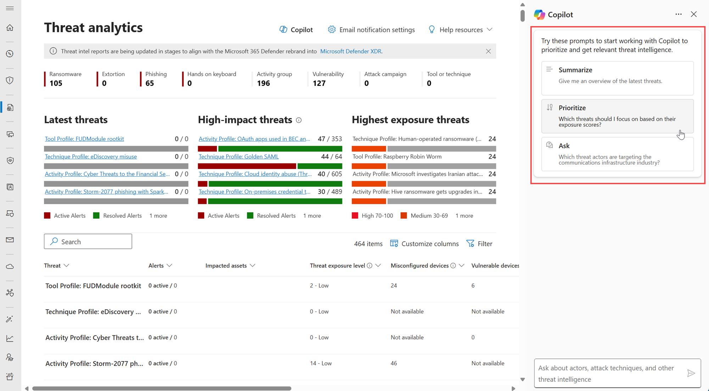709x391 pixels.
Task: Click the send arrow in Copilot prompt
Action: point(691,373)
